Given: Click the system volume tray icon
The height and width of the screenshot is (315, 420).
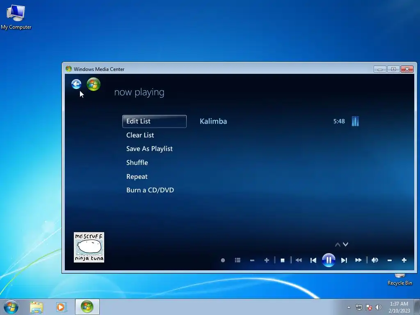Looking at the screenshot, I should (x=379, y=307).
